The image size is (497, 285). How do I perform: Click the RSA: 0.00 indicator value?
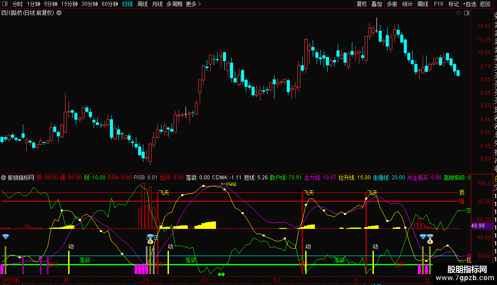pos(120,178)
